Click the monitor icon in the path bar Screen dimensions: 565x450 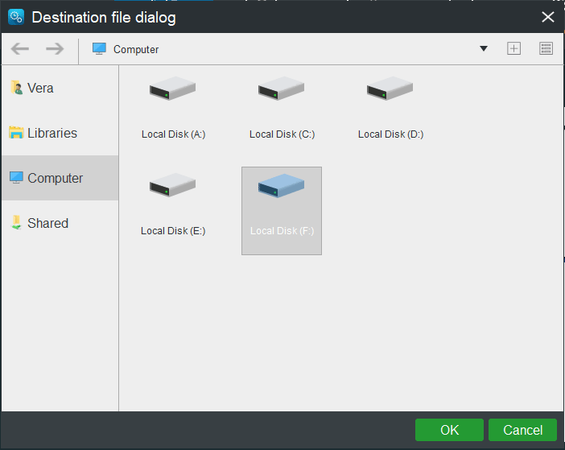(99, 48)
